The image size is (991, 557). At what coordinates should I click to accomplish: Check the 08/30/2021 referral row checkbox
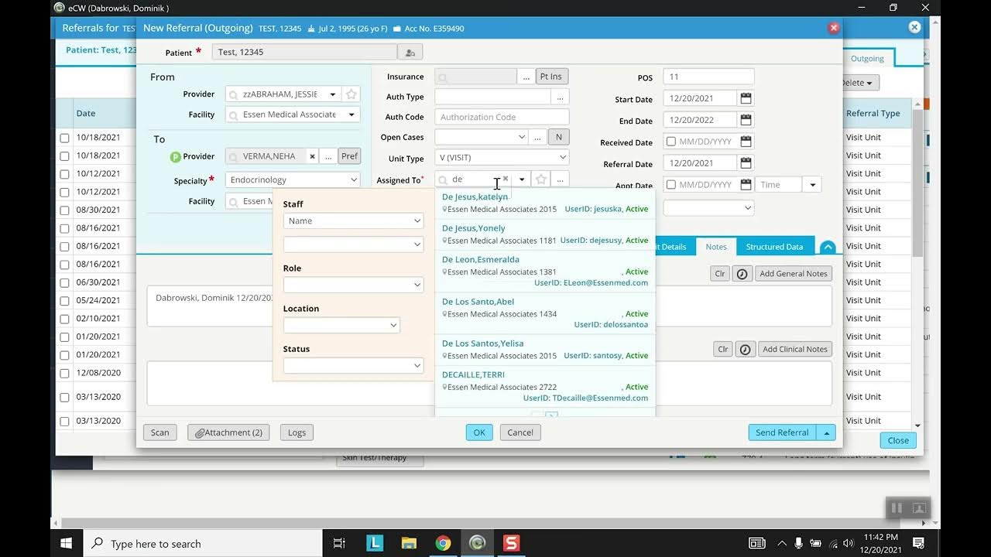pyautogui.click(x=64, y=210)
